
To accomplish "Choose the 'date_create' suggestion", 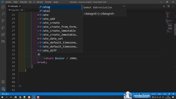I will (60, 23).
